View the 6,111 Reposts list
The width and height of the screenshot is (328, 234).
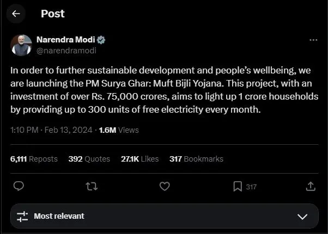coord(34,159)
